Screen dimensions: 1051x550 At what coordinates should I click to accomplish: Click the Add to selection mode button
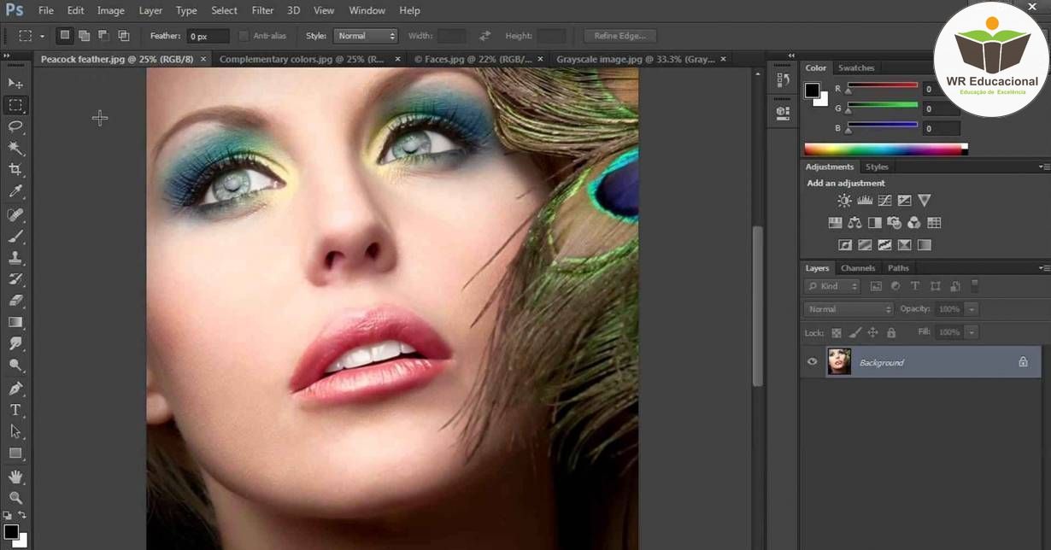pos(84,36)
